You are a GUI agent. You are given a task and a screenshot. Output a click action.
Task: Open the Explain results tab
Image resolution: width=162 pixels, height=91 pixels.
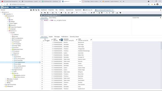(x=51, y=37)
